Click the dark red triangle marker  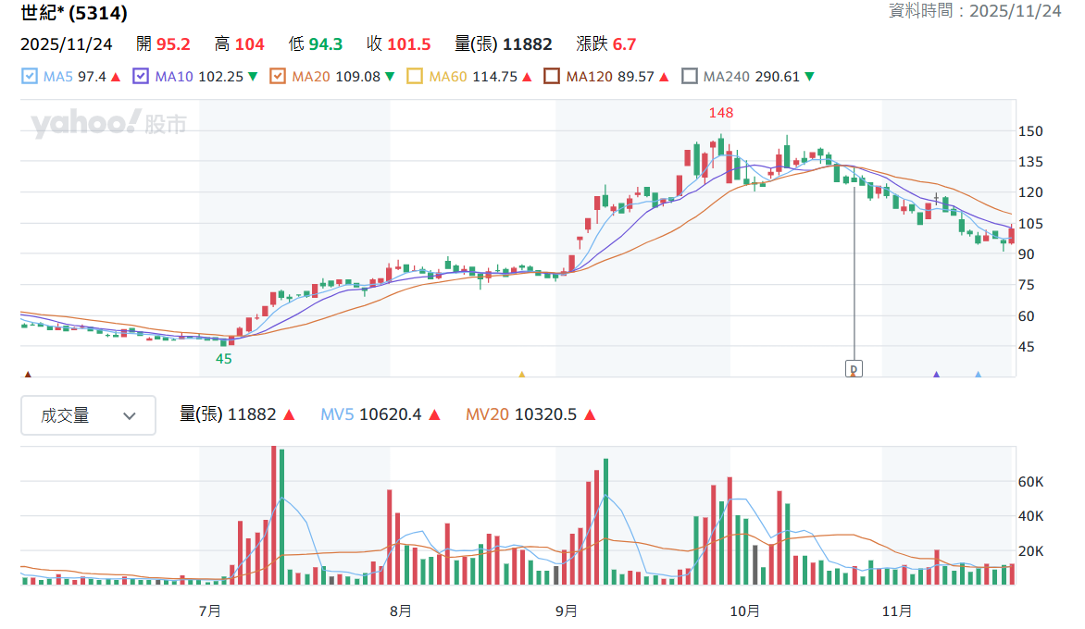[29, 374]
